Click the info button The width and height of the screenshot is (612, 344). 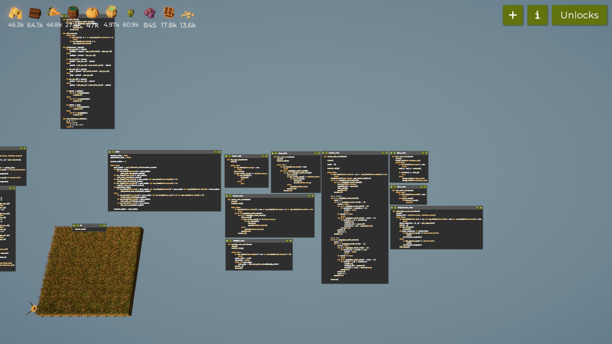(x=537, y=15)
